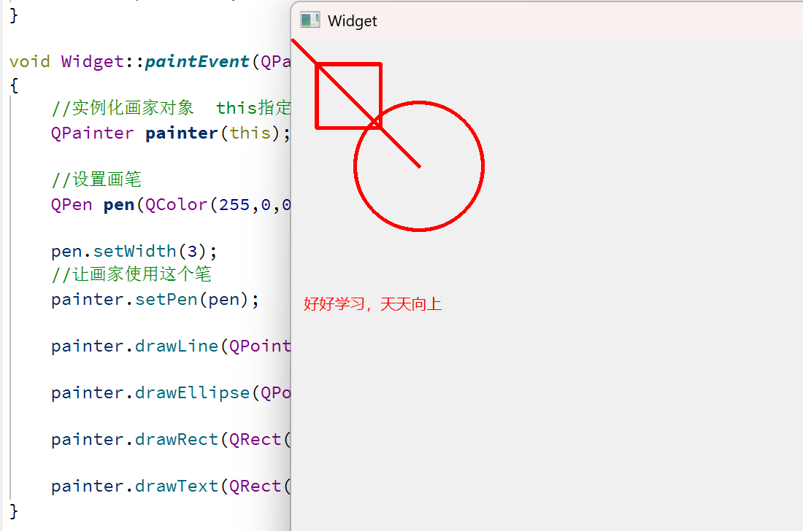803x531 pixels.
Task: Click the Widget window title text
Action: (x=353, y=21)
